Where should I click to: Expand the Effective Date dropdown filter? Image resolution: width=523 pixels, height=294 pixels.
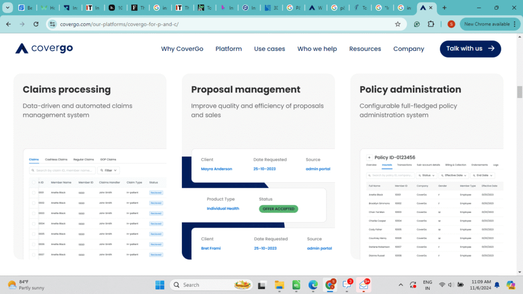[x=455, y=175]
